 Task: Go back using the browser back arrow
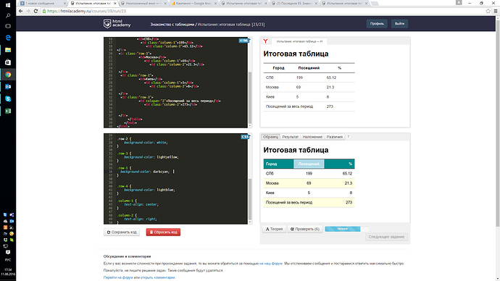coord(21,11)
